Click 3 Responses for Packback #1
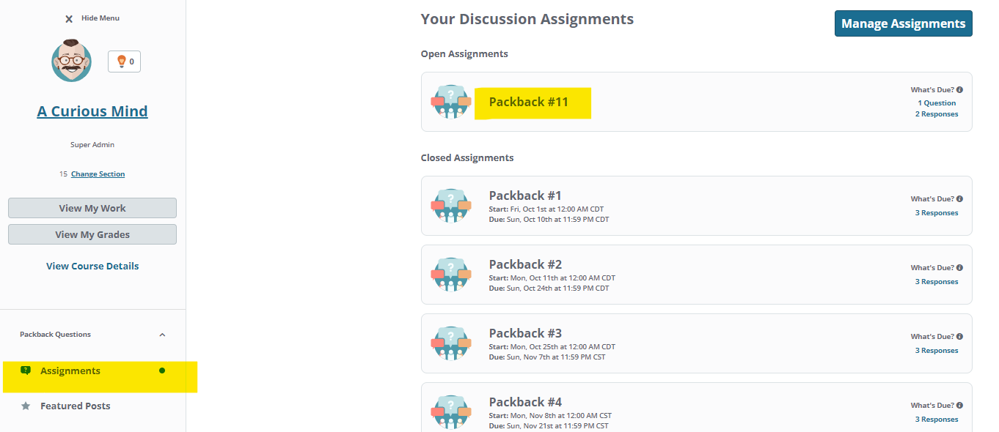 [937, 212]
